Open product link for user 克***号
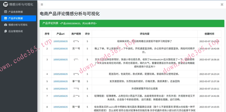Screen dimensions: 226x112 (61, 49)
